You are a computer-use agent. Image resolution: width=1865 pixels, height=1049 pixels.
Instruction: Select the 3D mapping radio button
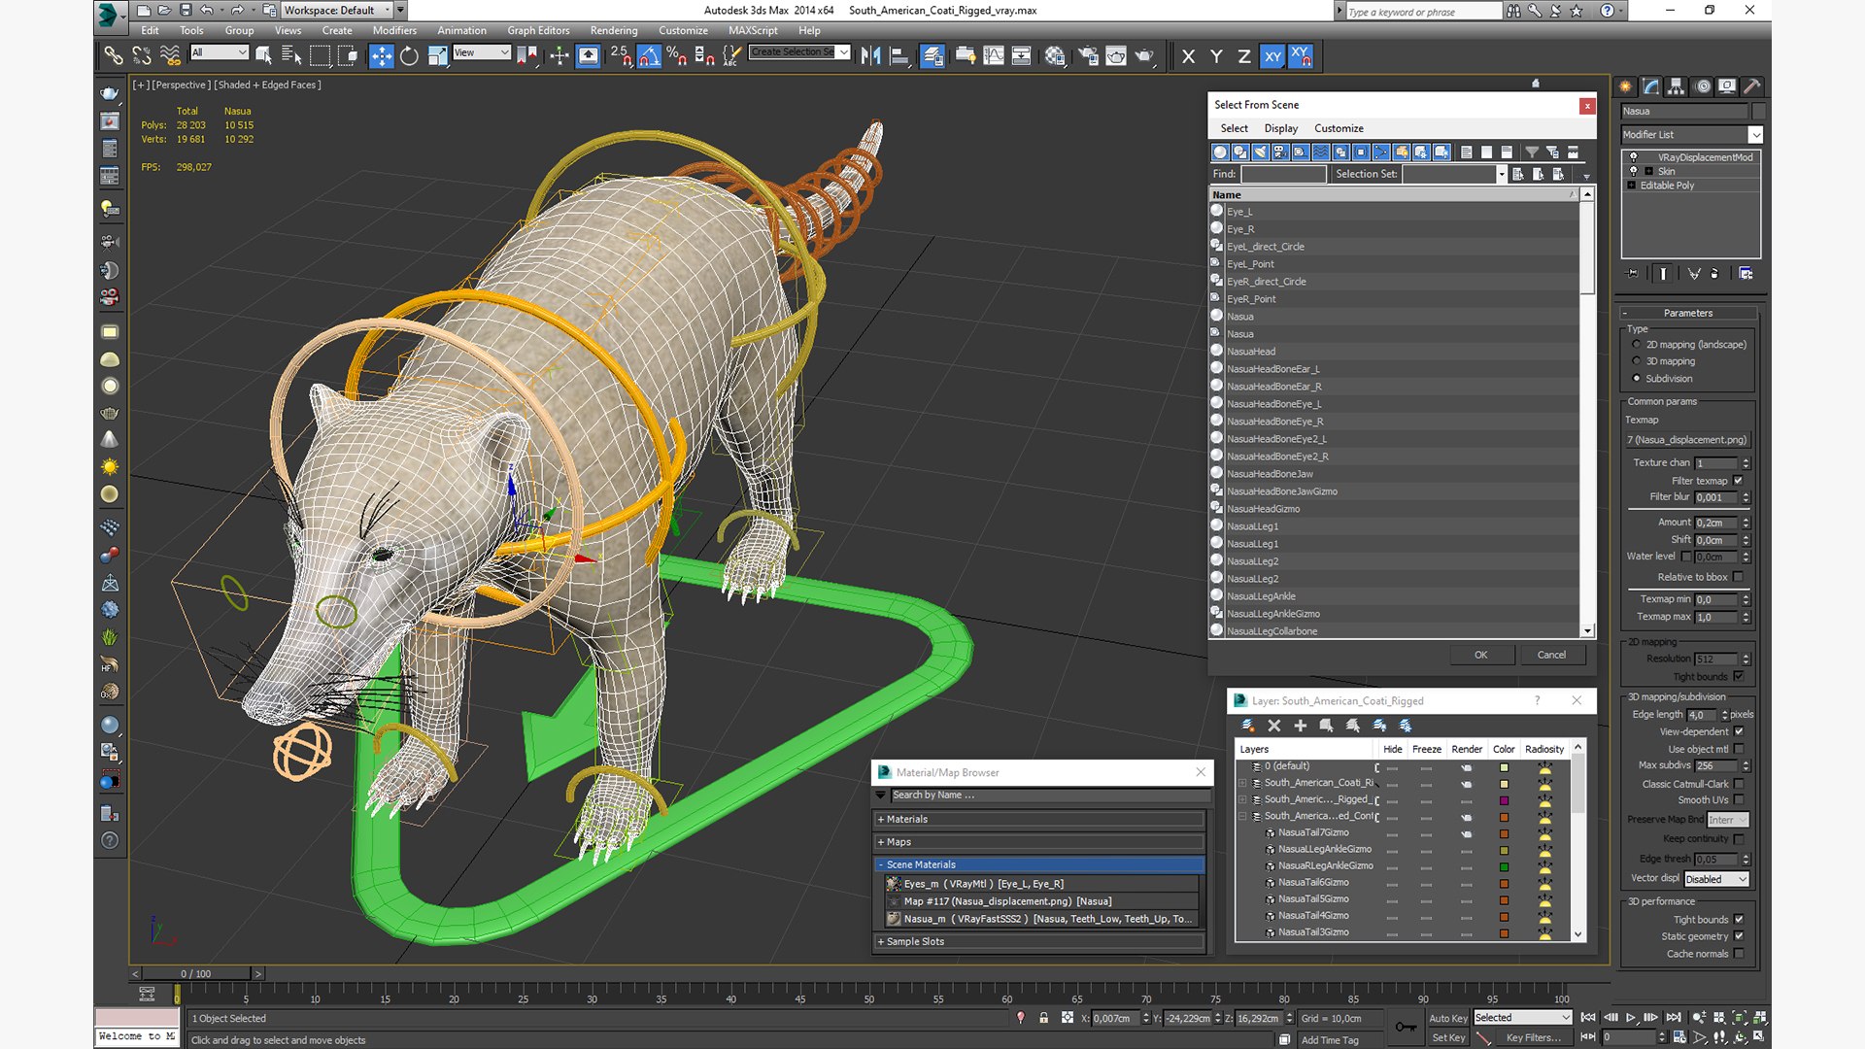(x=1637, y=361)
